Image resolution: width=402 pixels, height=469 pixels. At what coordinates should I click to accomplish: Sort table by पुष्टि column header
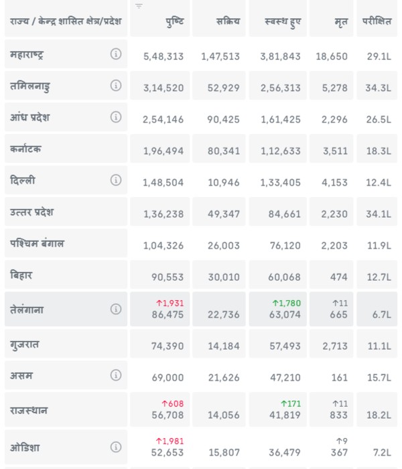(x=175, y=22)
